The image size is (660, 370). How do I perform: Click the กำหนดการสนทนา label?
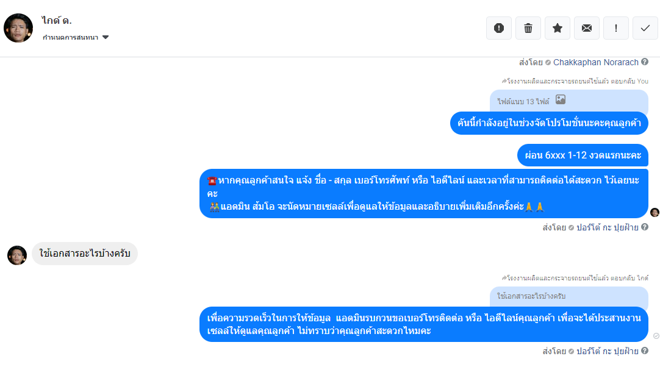(x=70, y=37)
